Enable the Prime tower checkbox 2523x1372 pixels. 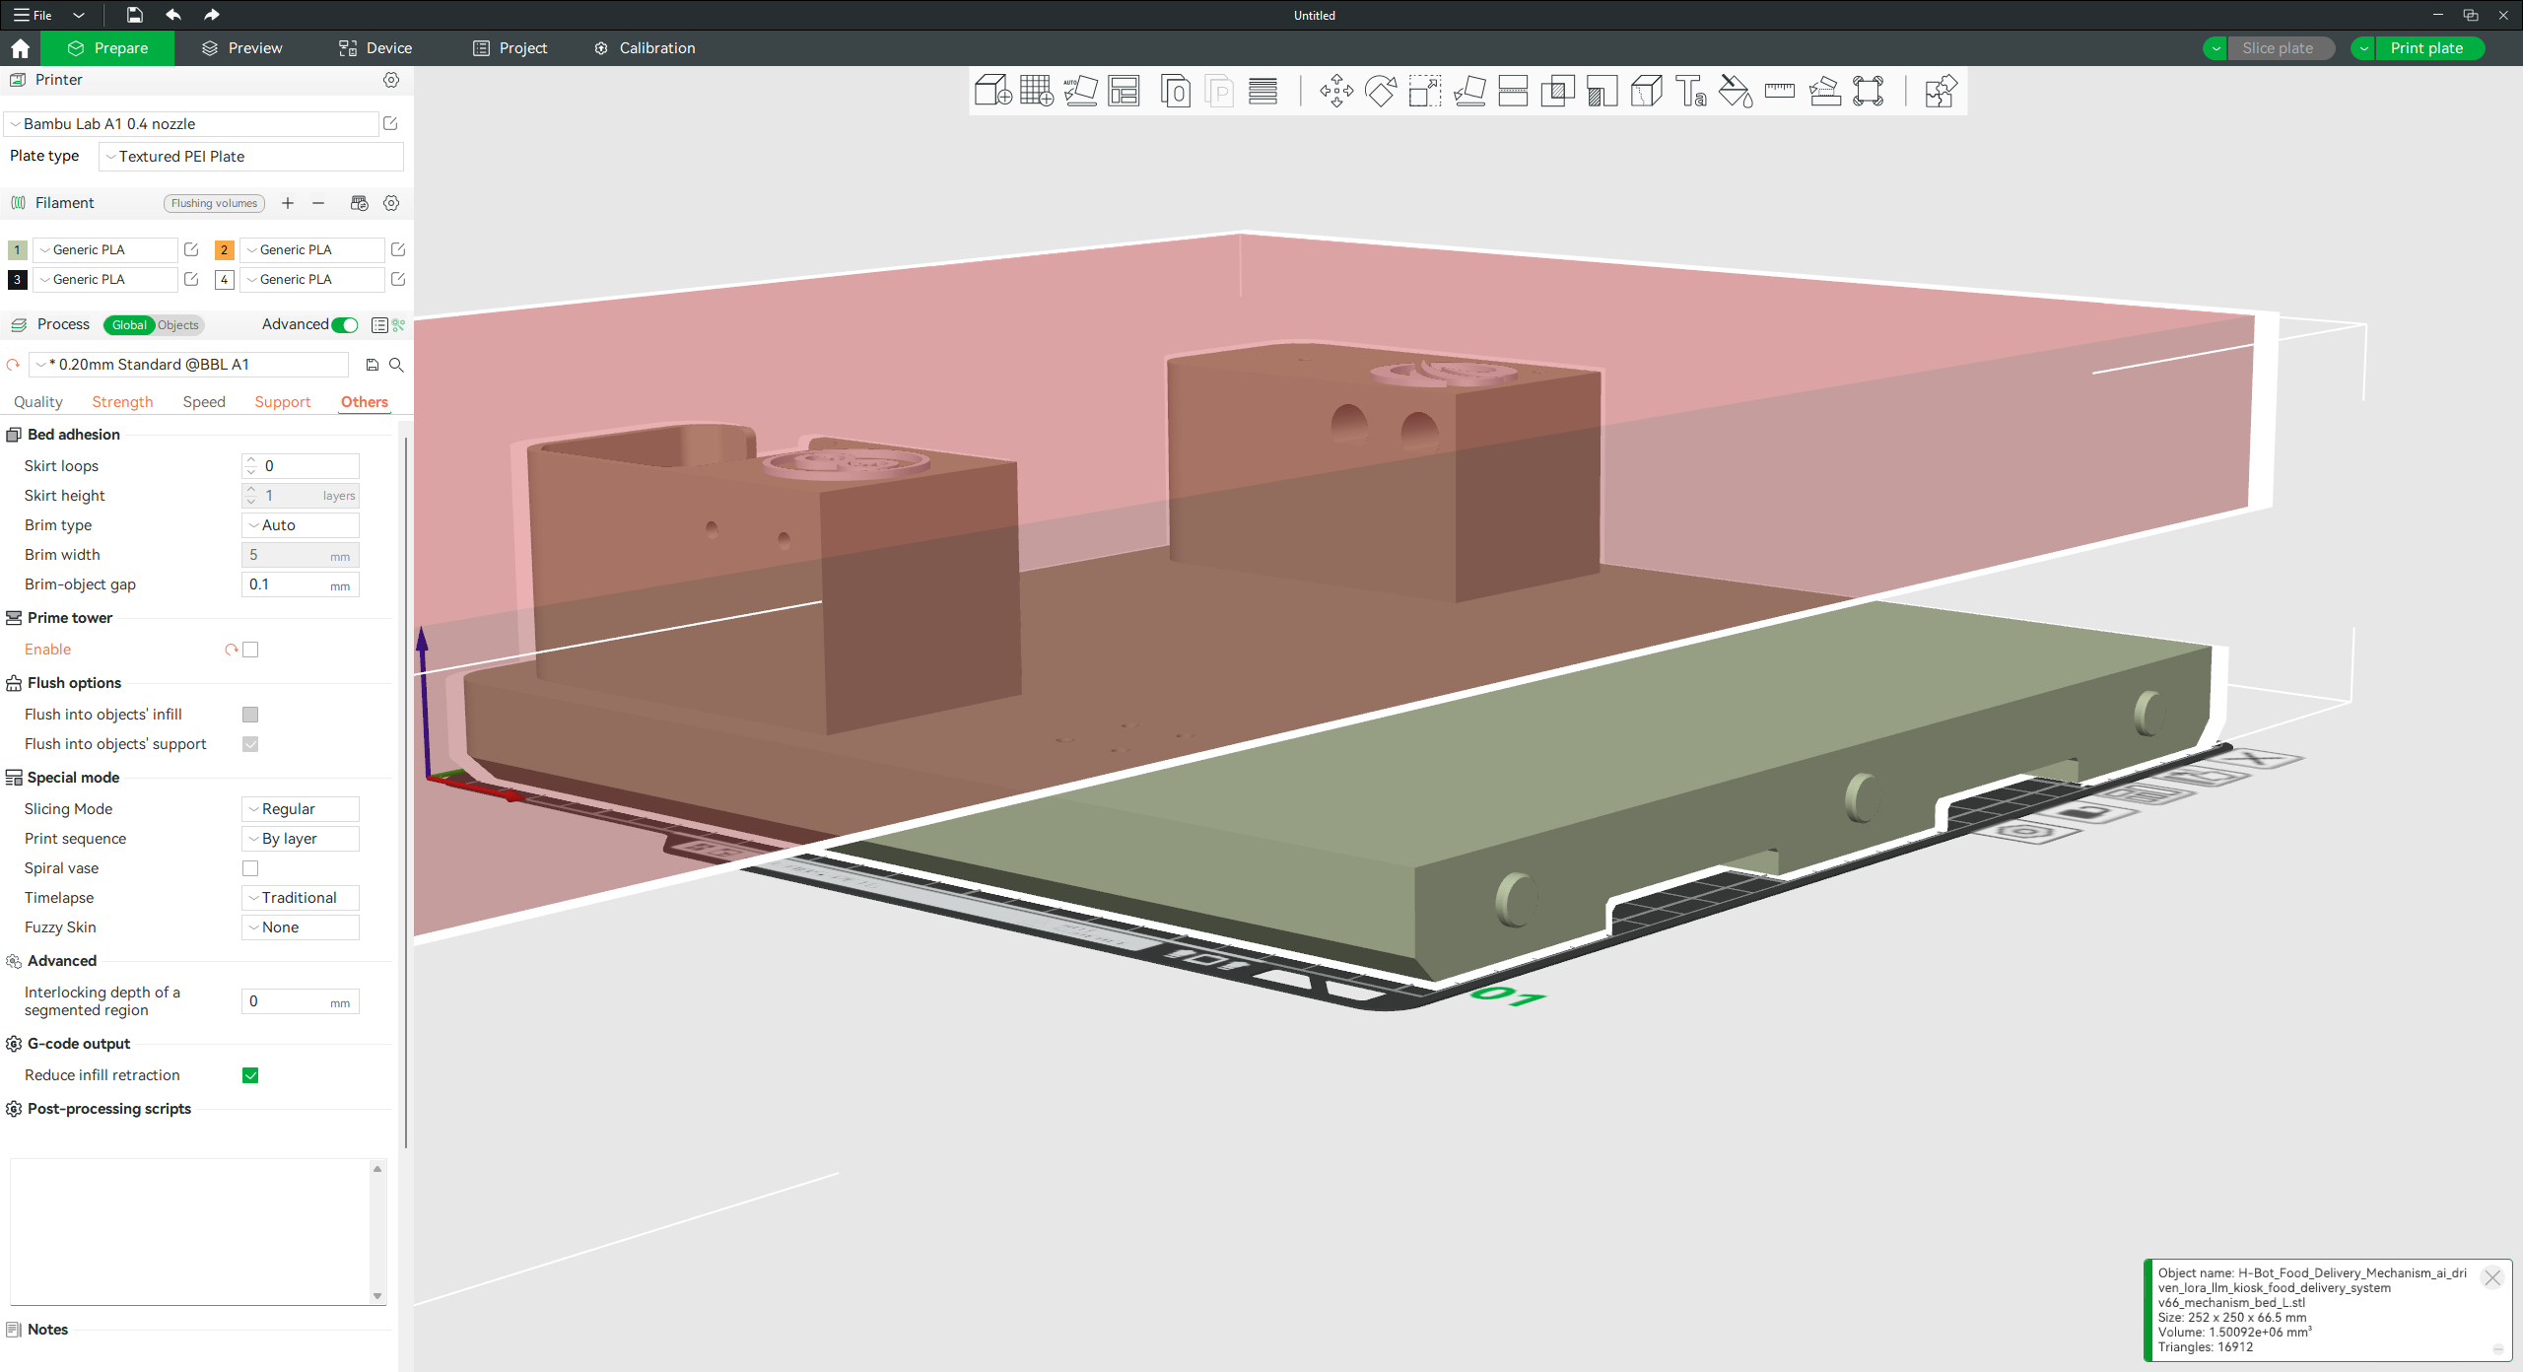pos(250,650)
